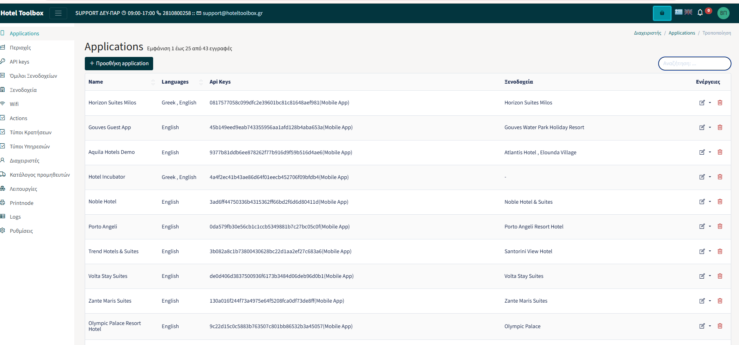Select Applications in the sidebar
The height and width of the screenshot is (345, 739).
point(24,33)
